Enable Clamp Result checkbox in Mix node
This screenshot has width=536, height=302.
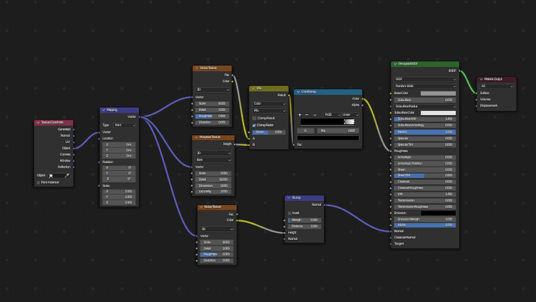tap(254, 118)
